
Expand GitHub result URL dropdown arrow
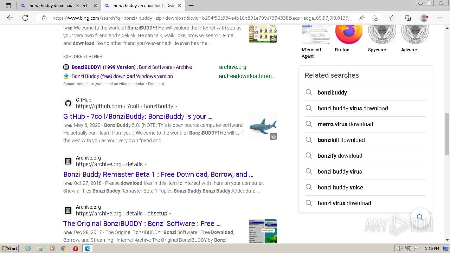point(176,106)
